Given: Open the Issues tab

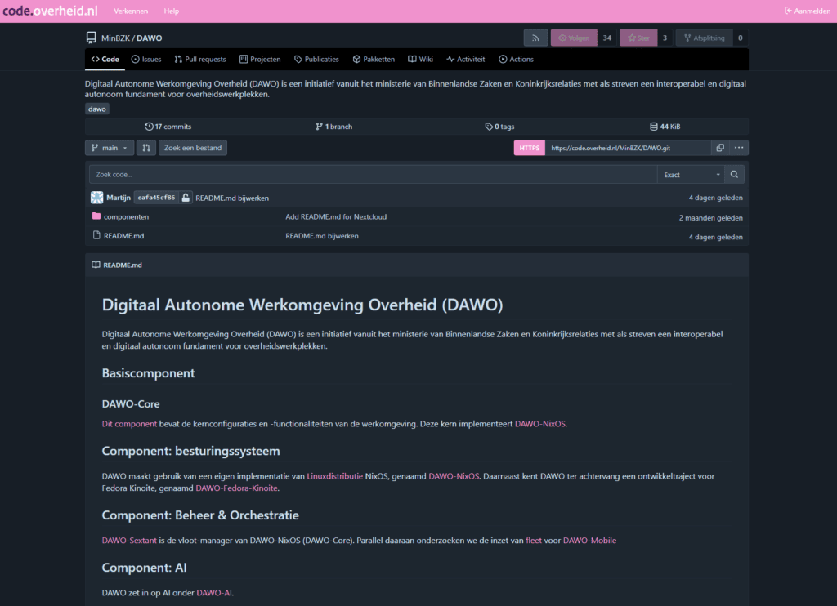Looking at the screenshot, I should pyautogui.click(x=146, y=60).
